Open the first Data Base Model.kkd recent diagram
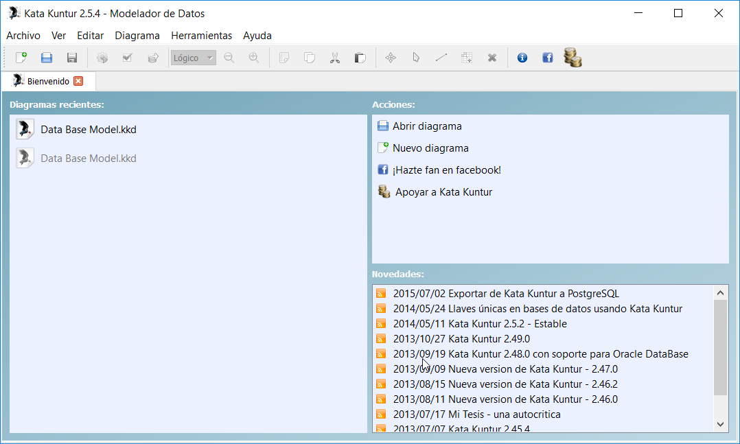The width and height of the screenshot is (740, 444). click(89, 129)
